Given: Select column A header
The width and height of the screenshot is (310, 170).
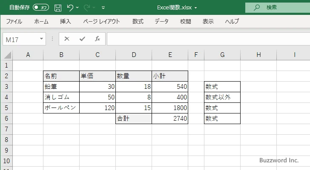Looking at the screenshot, I should [28, 55].
